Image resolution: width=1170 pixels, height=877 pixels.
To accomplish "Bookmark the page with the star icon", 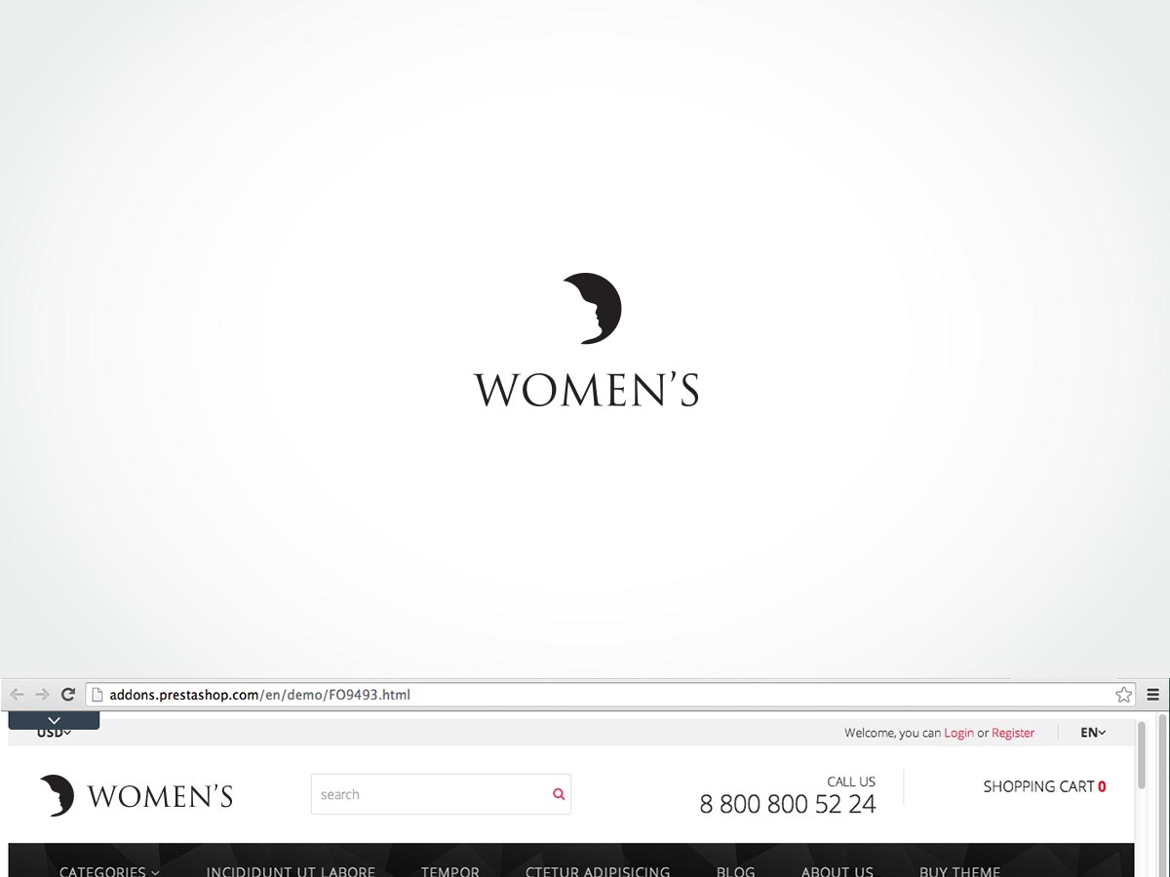I will point(1124,695).
